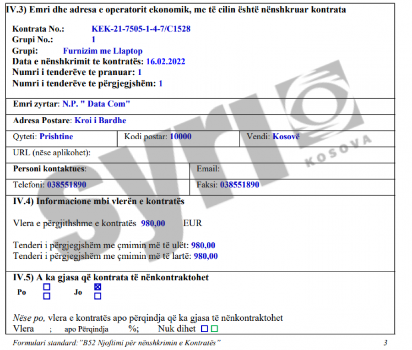The image size is (412, 350).
Task: Tick the empty lower checkbox beside Jo
Action: [x=98, y=296]
